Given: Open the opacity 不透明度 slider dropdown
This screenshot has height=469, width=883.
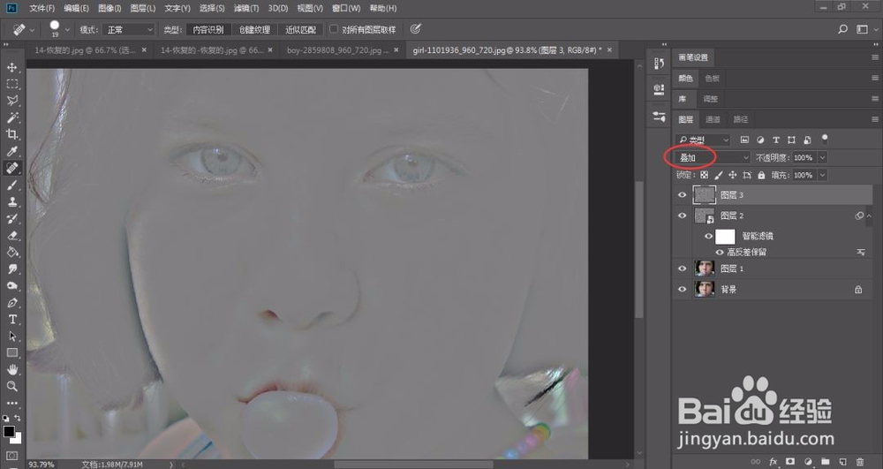Looking at the screenshot, I should click(x=822, y=157).
